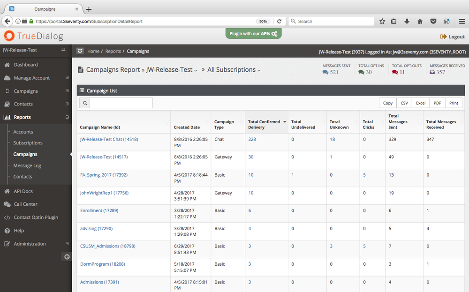Open the Reports breadcrumb link
The width and height of the screenshot is (469, 292).
click(x=113, y=51)
